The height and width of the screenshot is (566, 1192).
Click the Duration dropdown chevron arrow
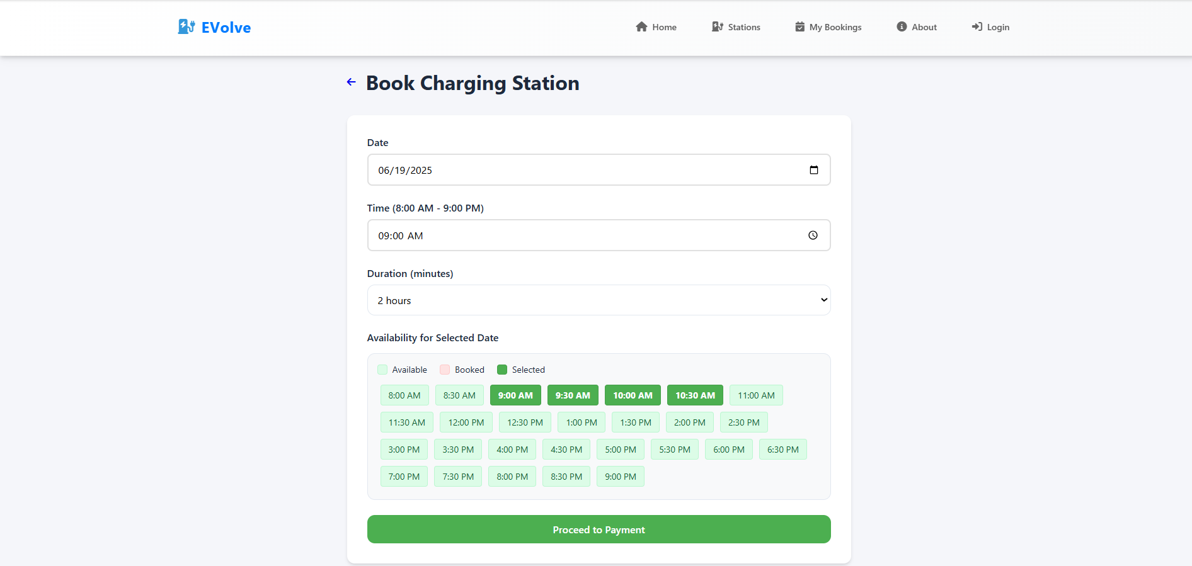(x=823, y=300)
